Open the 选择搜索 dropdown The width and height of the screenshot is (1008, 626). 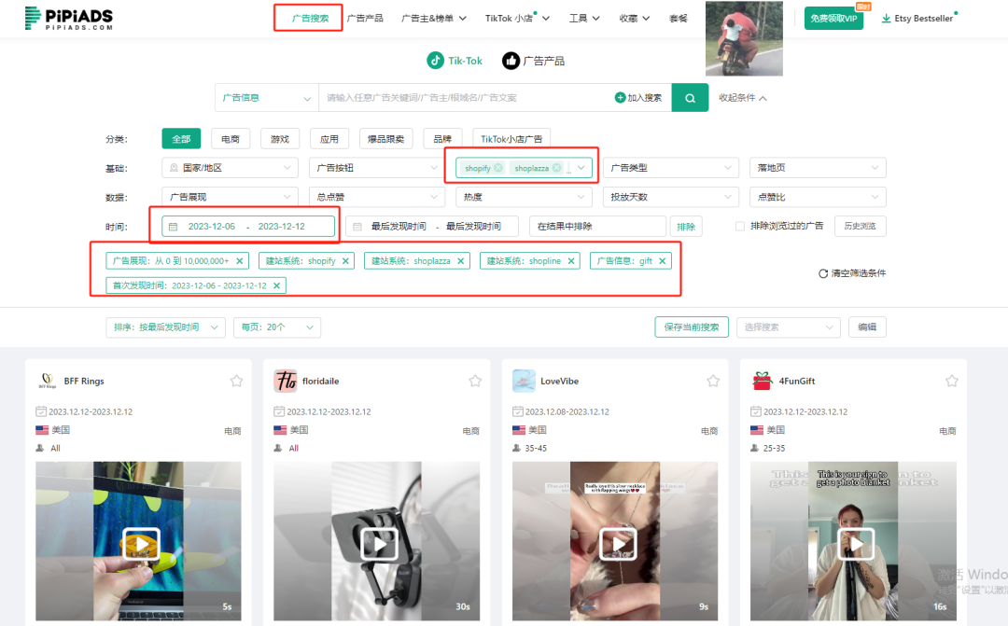[x=789, y=327]
